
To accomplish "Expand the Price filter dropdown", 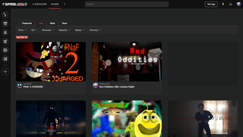I will click(22, 30).
